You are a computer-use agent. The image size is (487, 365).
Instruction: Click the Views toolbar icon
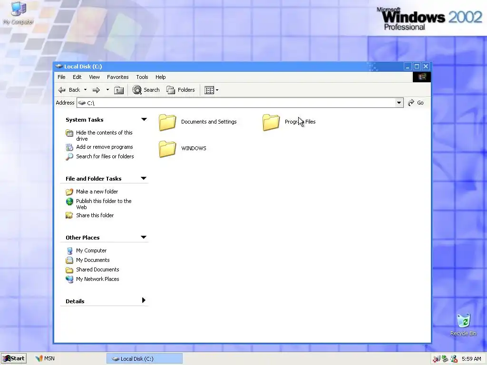209,90
